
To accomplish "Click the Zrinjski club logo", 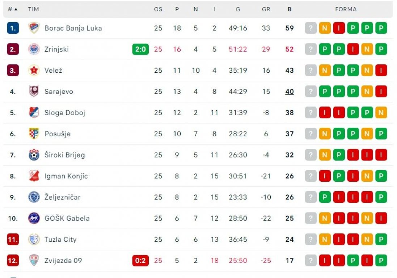I will [x=34, y=49].
